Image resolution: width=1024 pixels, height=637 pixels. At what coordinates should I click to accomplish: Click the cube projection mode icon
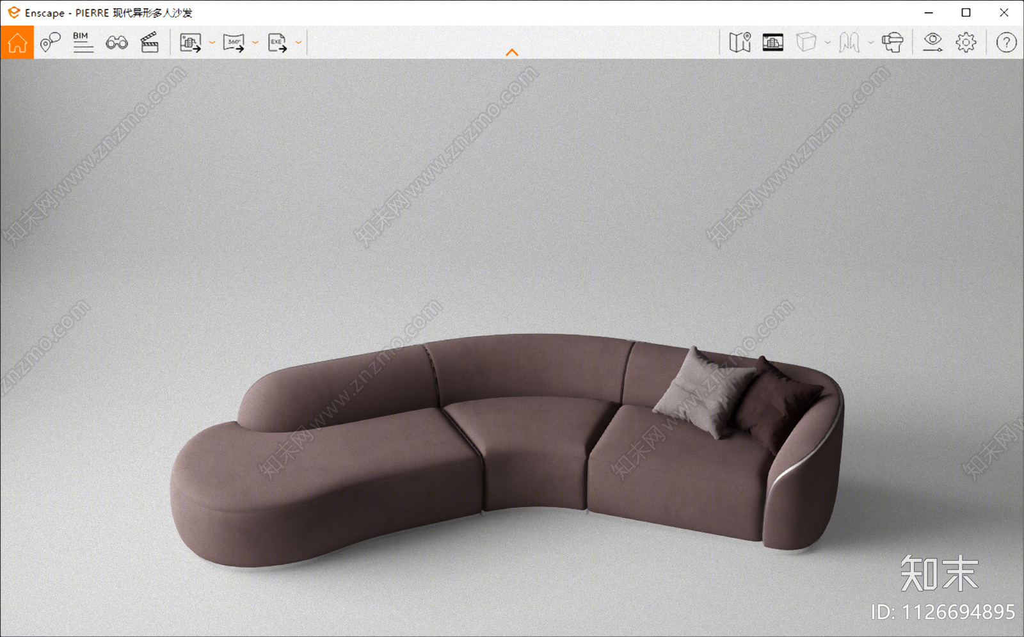tap(806, 42)
